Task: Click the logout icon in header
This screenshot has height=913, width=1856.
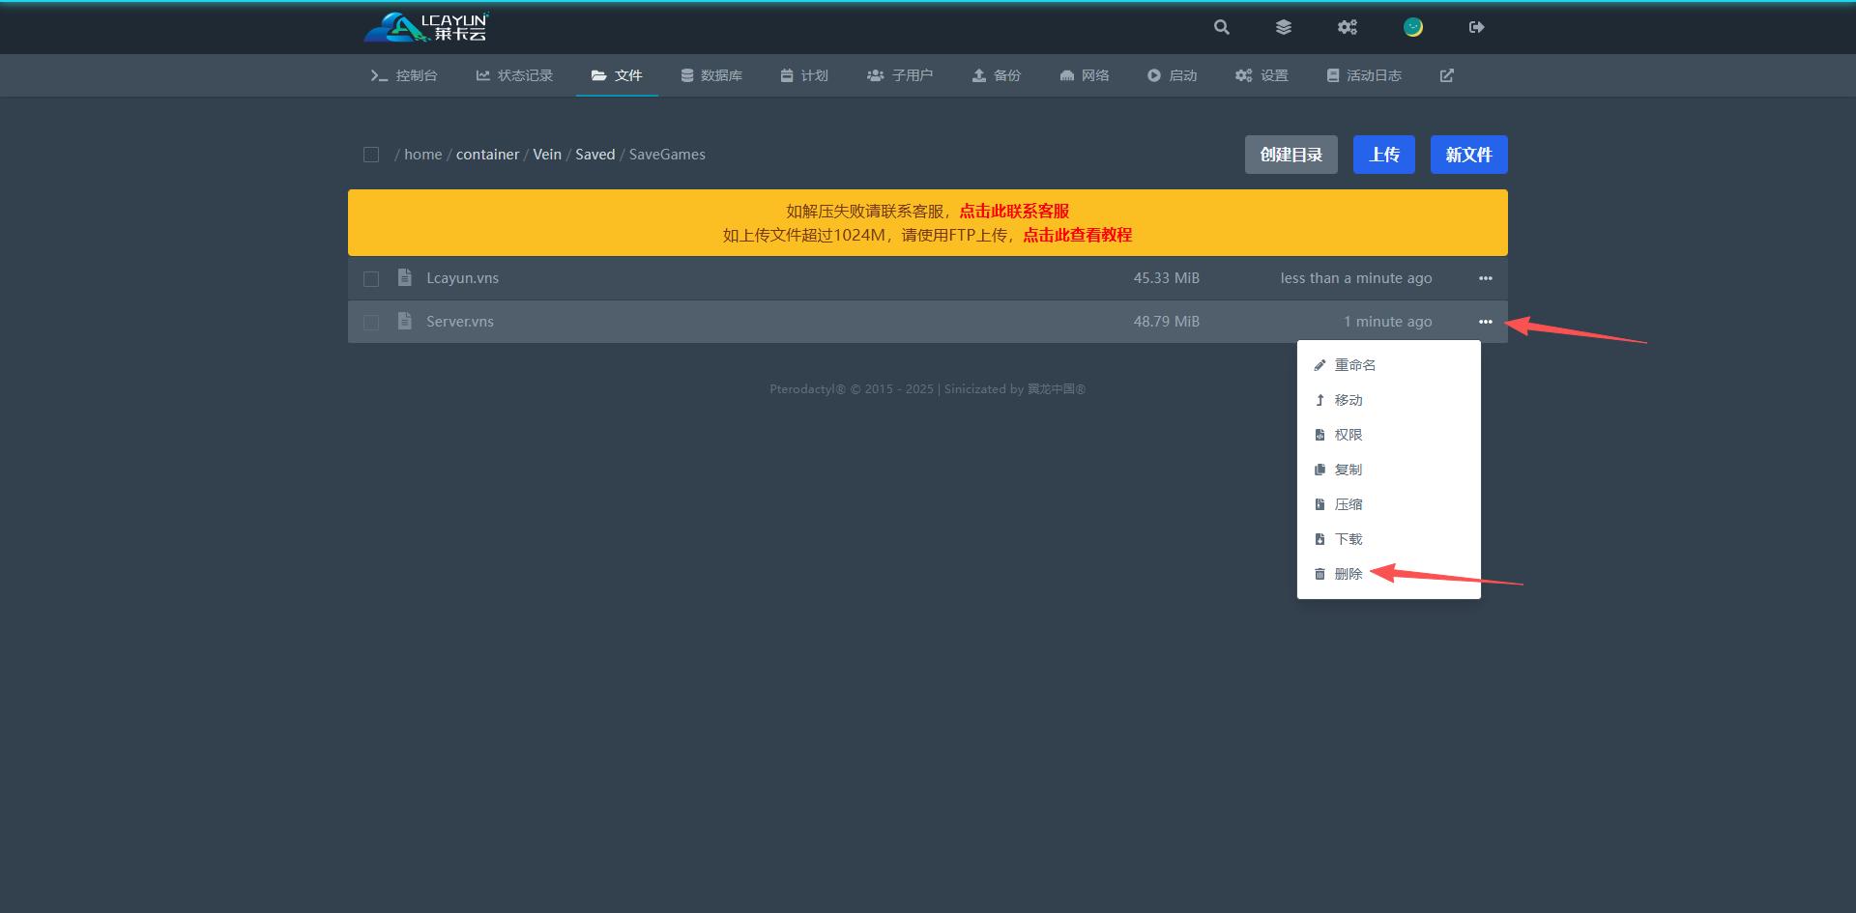Action: [1476, 27]
